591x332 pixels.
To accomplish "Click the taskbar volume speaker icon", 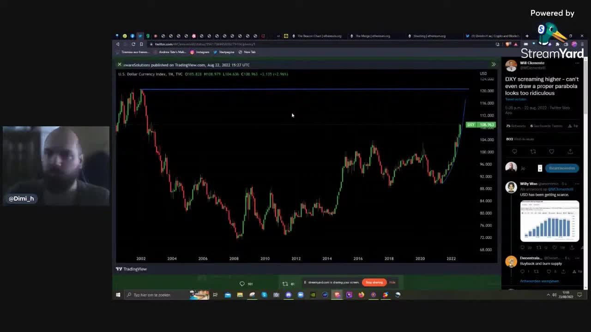I will tap(555, 295).
